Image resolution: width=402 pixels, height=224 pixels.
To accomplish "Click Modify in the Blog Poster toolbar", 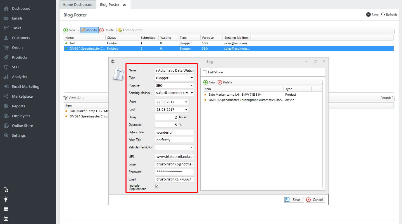I will [89, 30].
